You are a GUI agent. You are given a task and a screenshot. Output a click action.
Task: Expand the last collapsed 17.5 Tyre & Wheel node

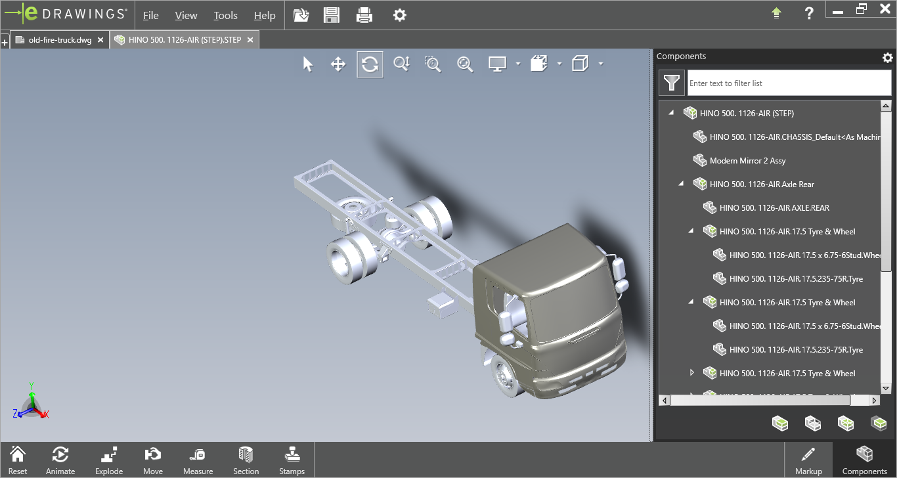pyautogui.click(x=691, y=373)
